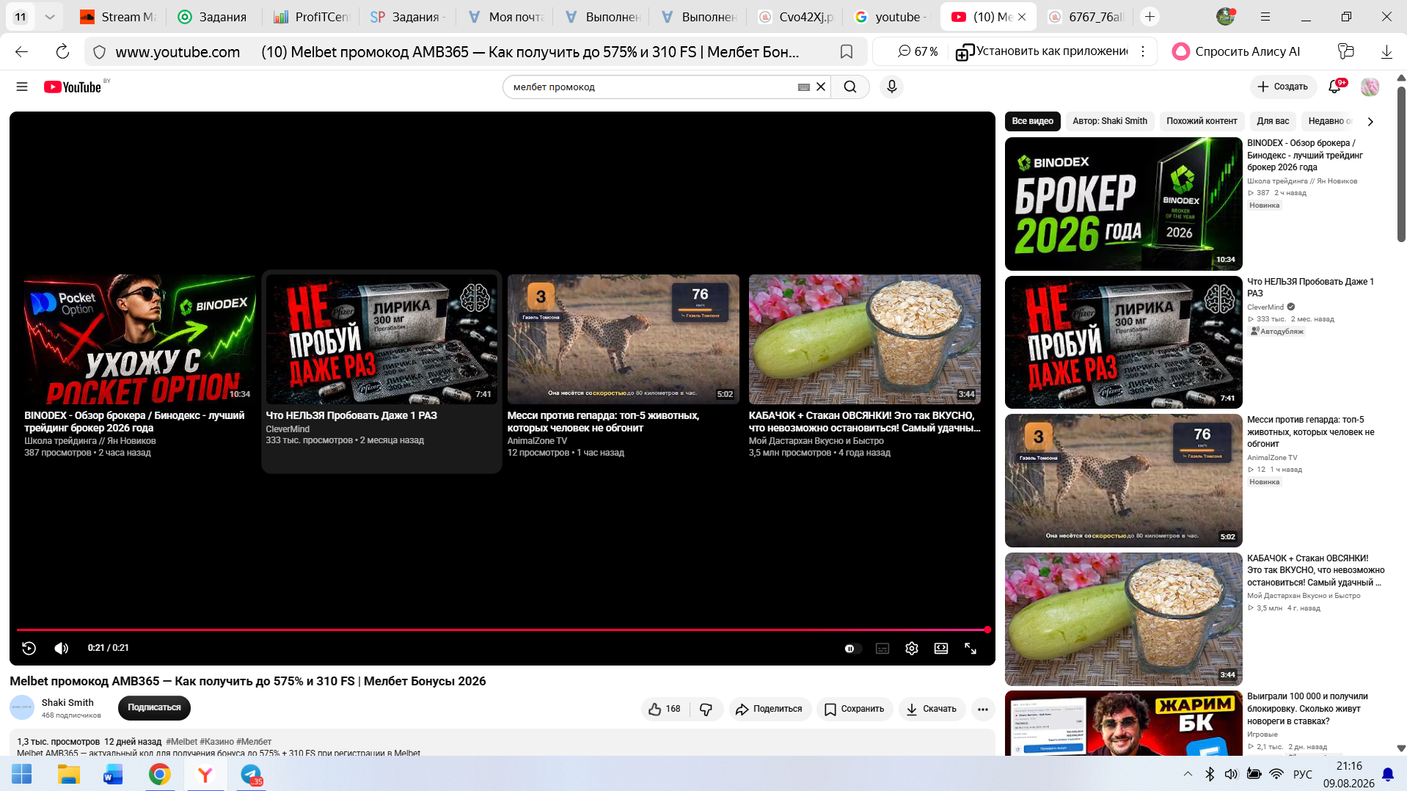Image resolution: width=1407 pixels, height=791 pixels.
Task: Start voice search with the microphone
Action: click(891, 87)
